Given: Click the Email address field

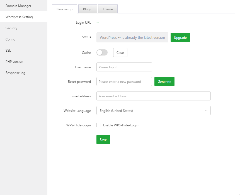Looking at the screenshot, I should pyautogui.click(x=153, y=96).
